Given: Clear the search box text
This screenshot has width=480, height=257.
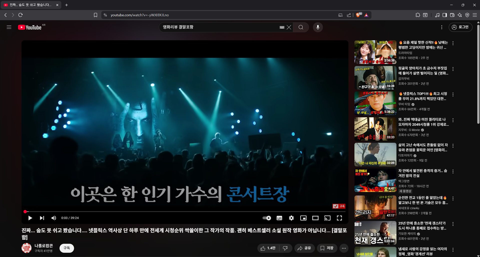Looking at the screenshot, I should [x=289, y=27].
